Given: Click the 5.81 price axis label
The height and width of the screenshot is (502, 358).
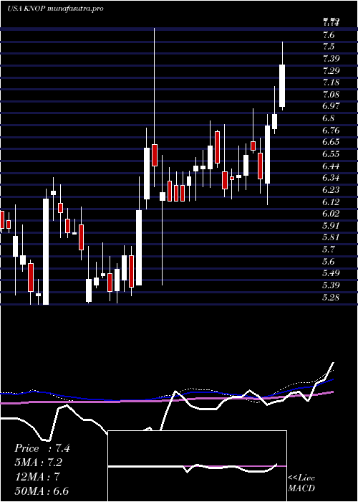Looking at the screenshot, I should coord(331,237).
